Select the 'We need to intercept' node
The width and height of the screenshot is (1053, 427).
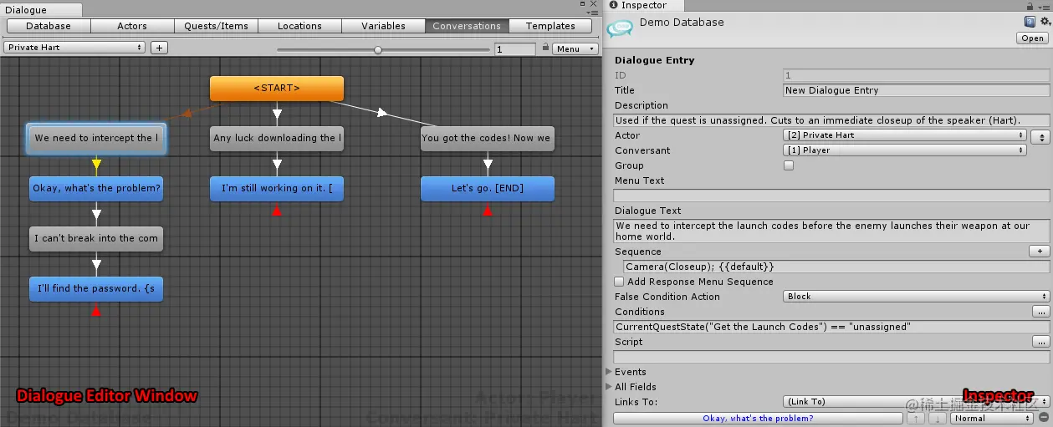click(96, 139)
